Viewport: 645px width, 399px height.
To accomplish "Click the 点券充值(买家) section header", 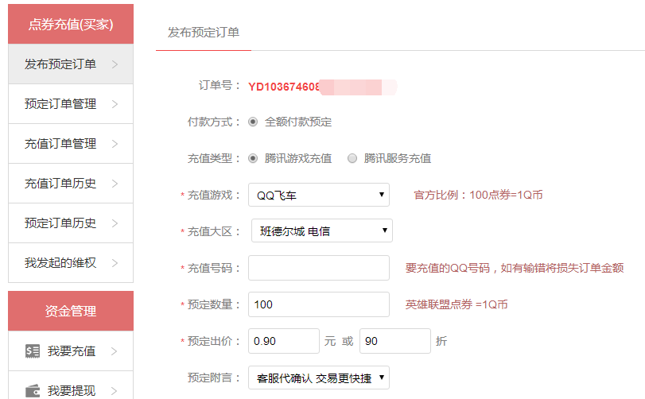I will (x=71, y=24).
